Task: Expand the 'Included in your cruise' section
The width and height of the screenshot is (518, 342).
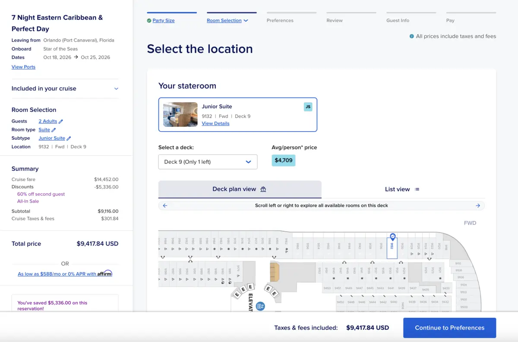Action: [x=116, y=89]
